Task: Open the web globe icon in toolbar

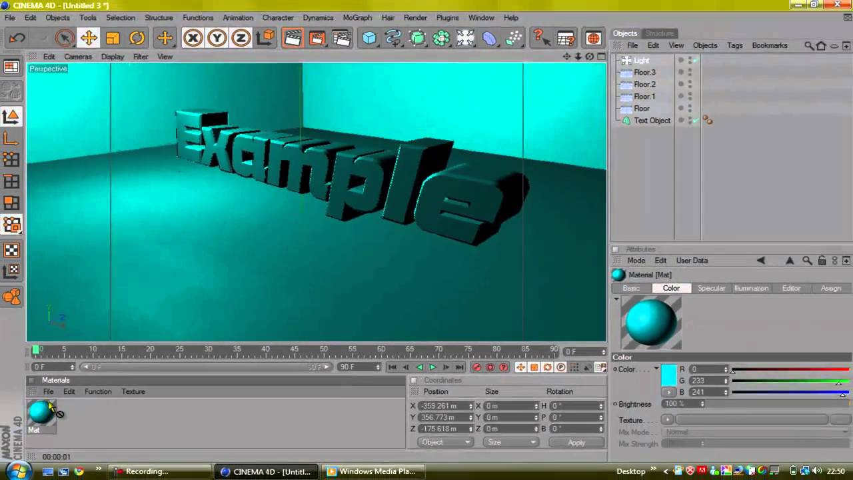Action: (593, 38)
